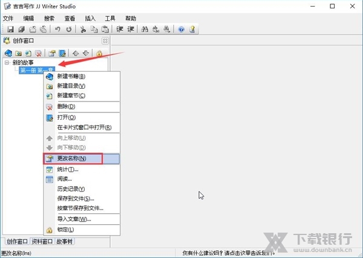Click the Save icon in main toolbar

[10, 29]
